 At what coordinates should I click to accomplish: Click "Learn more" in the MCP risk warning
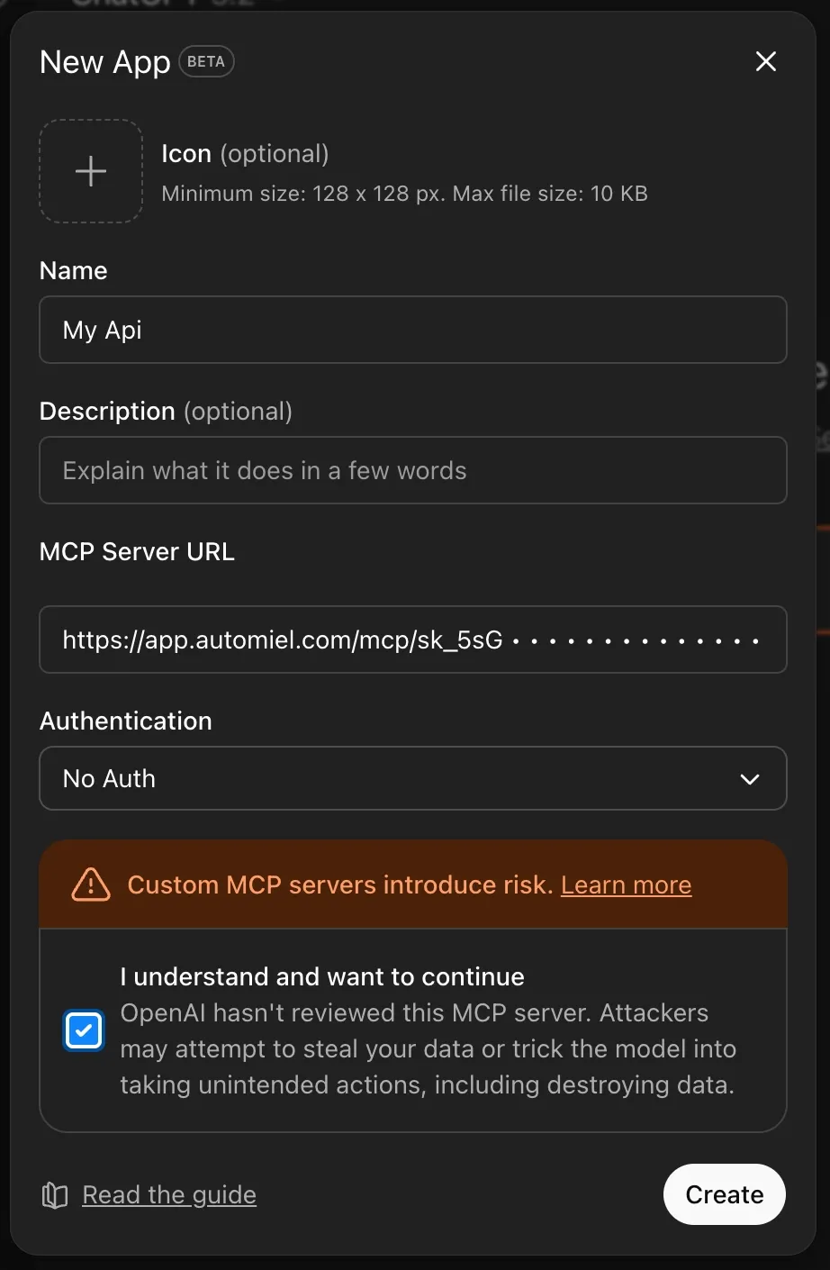pyautogui.click(x=626, y=884)
